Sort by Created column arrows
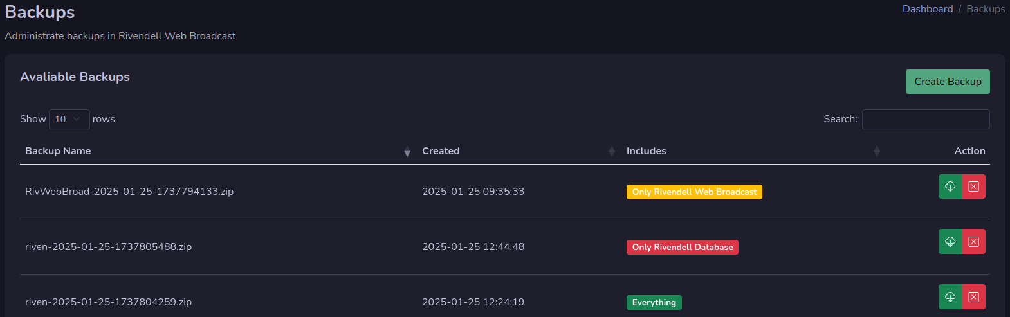This screenshot has width=1010, height=317. 612,151
